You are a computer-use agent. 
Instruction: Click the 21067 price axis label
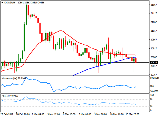click(x=154, y=22)
